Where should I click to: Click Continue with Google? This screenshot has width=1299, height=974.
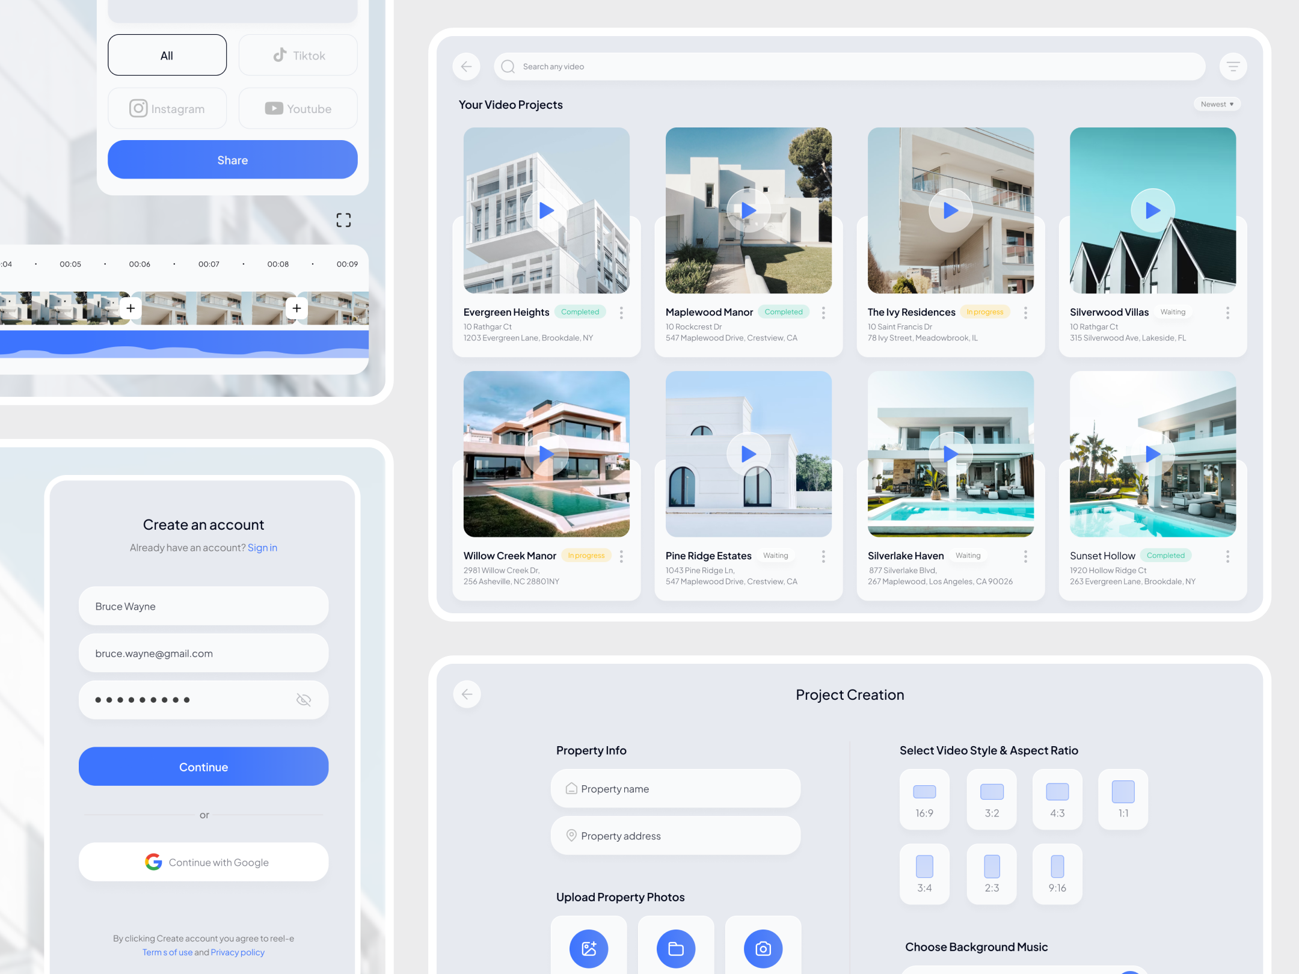coord(203,862)
